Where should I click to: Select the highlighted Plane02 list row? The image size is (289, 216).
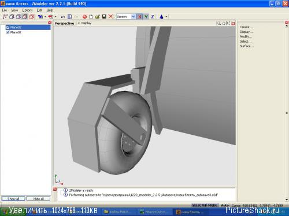tap(28, 27)
